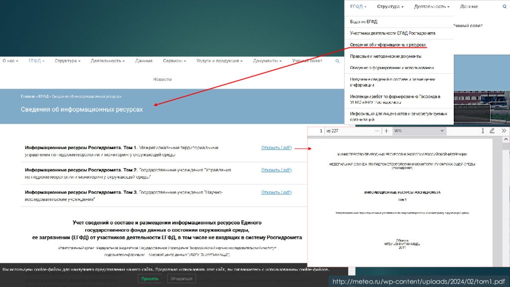510x287 pixels.
Task: Decline cookies with the Отказаться button
Action: pyautogui.click(x=181, y=279)
